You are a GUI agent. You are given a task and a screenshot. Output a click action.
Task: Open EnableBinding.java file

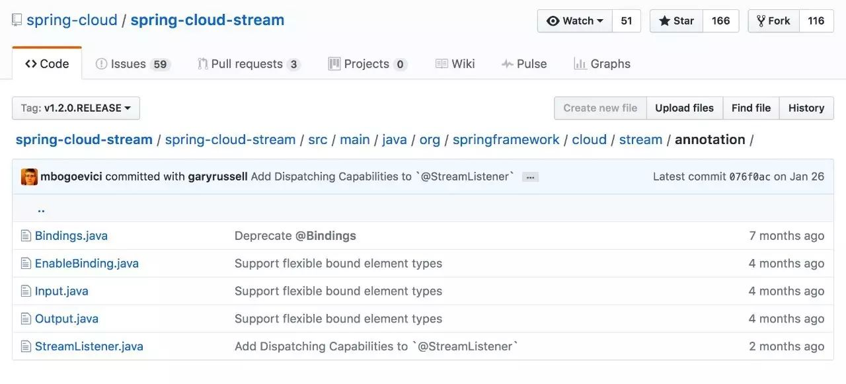87,264
